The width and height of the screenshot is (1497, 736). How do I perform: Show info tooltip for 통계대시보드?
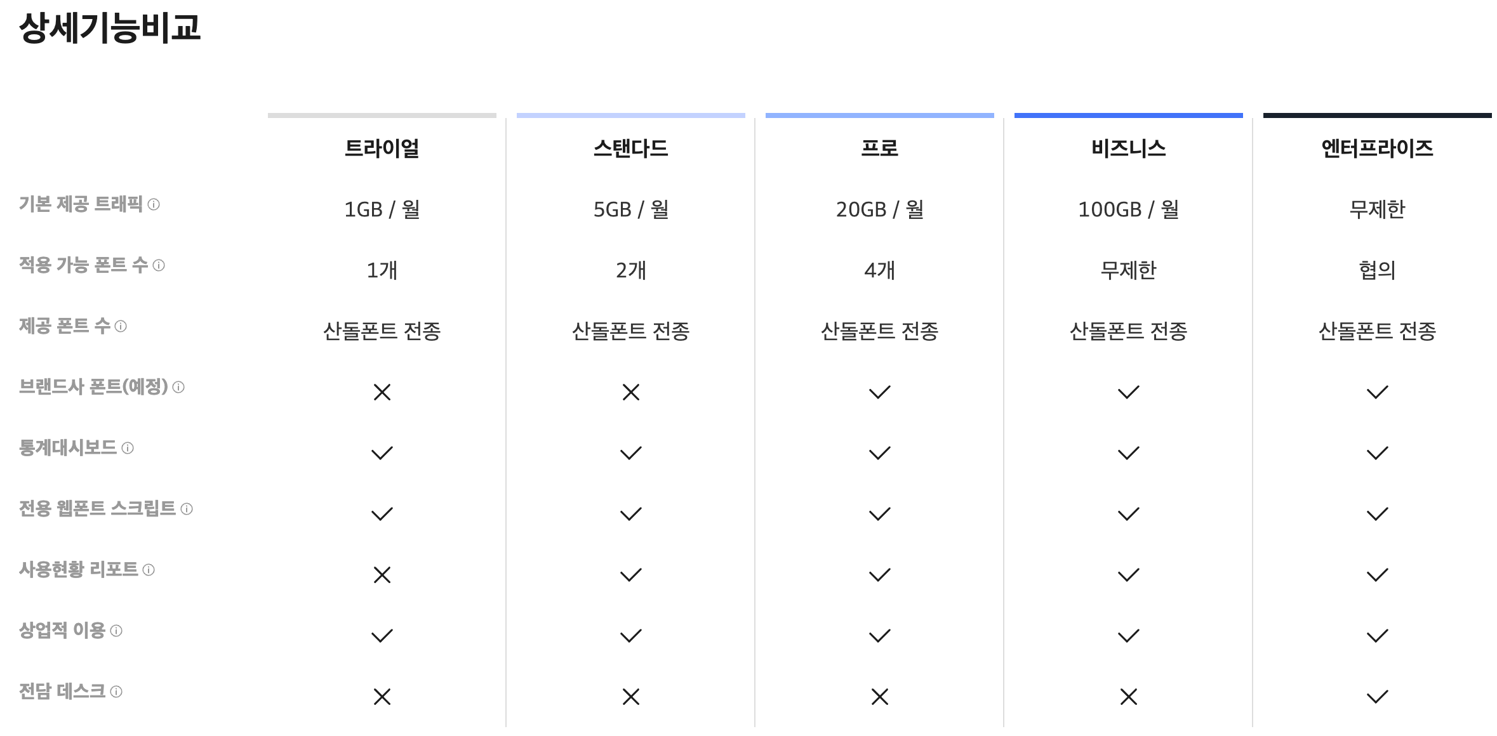point(128,448)
